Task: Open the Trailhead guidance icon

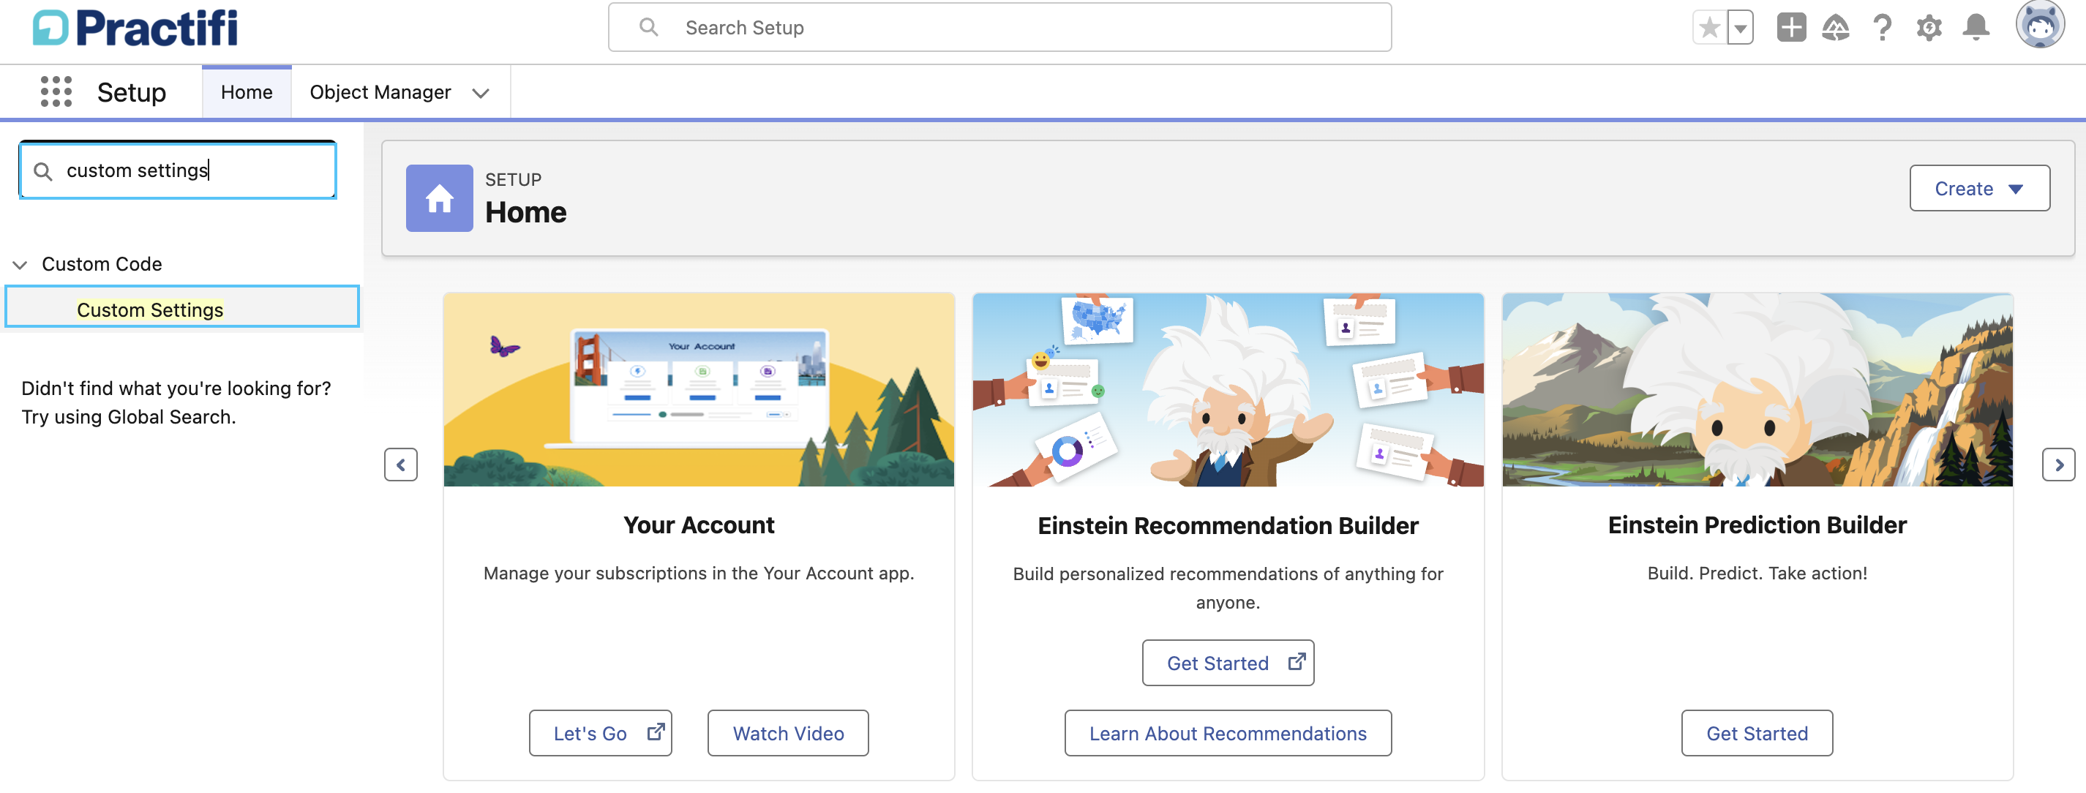Action: (1836, 28)
